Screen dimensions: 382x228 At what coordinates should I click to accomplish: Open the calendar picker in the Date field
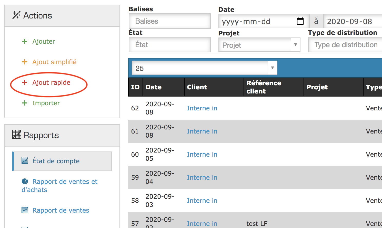300,21
